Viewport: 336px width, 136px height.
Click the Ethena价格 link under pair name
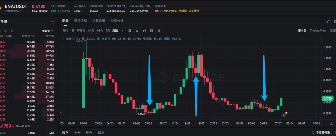coord(13,11)
